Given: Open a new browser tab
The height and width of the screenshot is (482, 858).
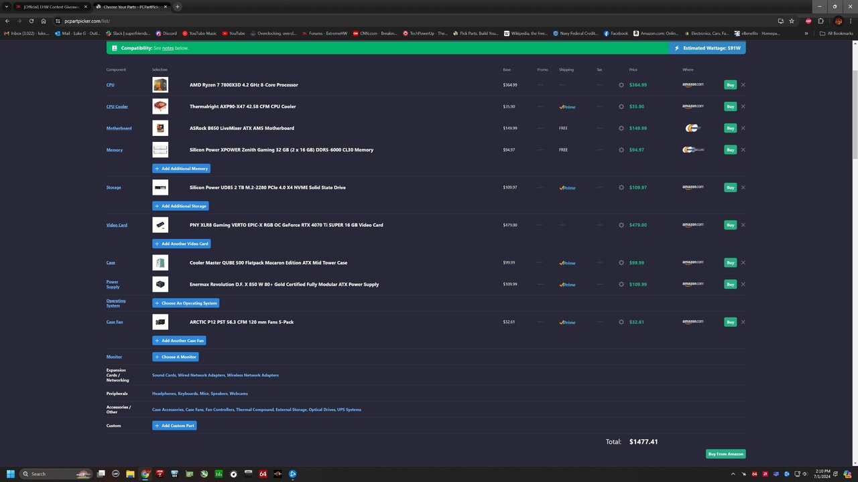Looking at the screenshot, I should [178, 7].
